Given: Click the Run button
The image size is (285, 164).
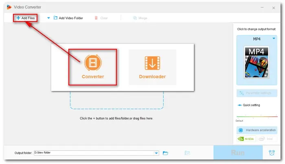Looking at the screenshot, I should [x=238, y=153].
